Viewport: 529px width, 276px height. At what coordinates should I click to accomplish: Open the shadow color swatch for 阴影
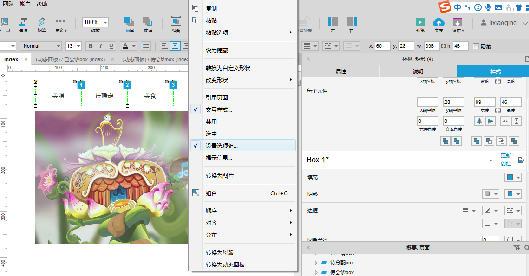[x=513, y=194]
